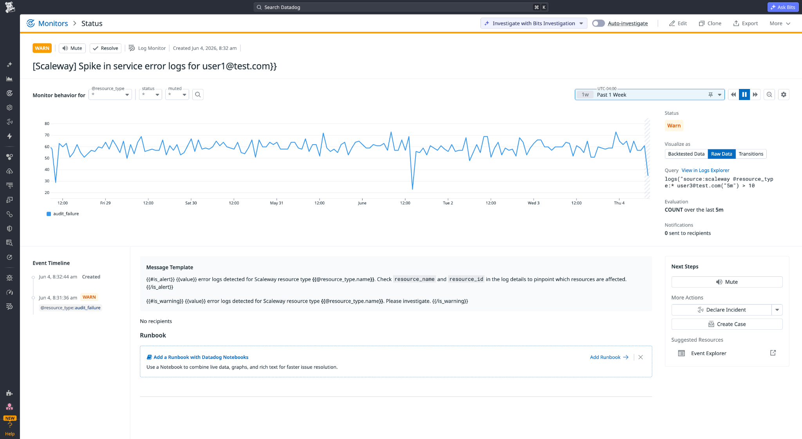Click the pin icon in time range picker
Viewport: 802px width, 439px height.
[710, 94]
